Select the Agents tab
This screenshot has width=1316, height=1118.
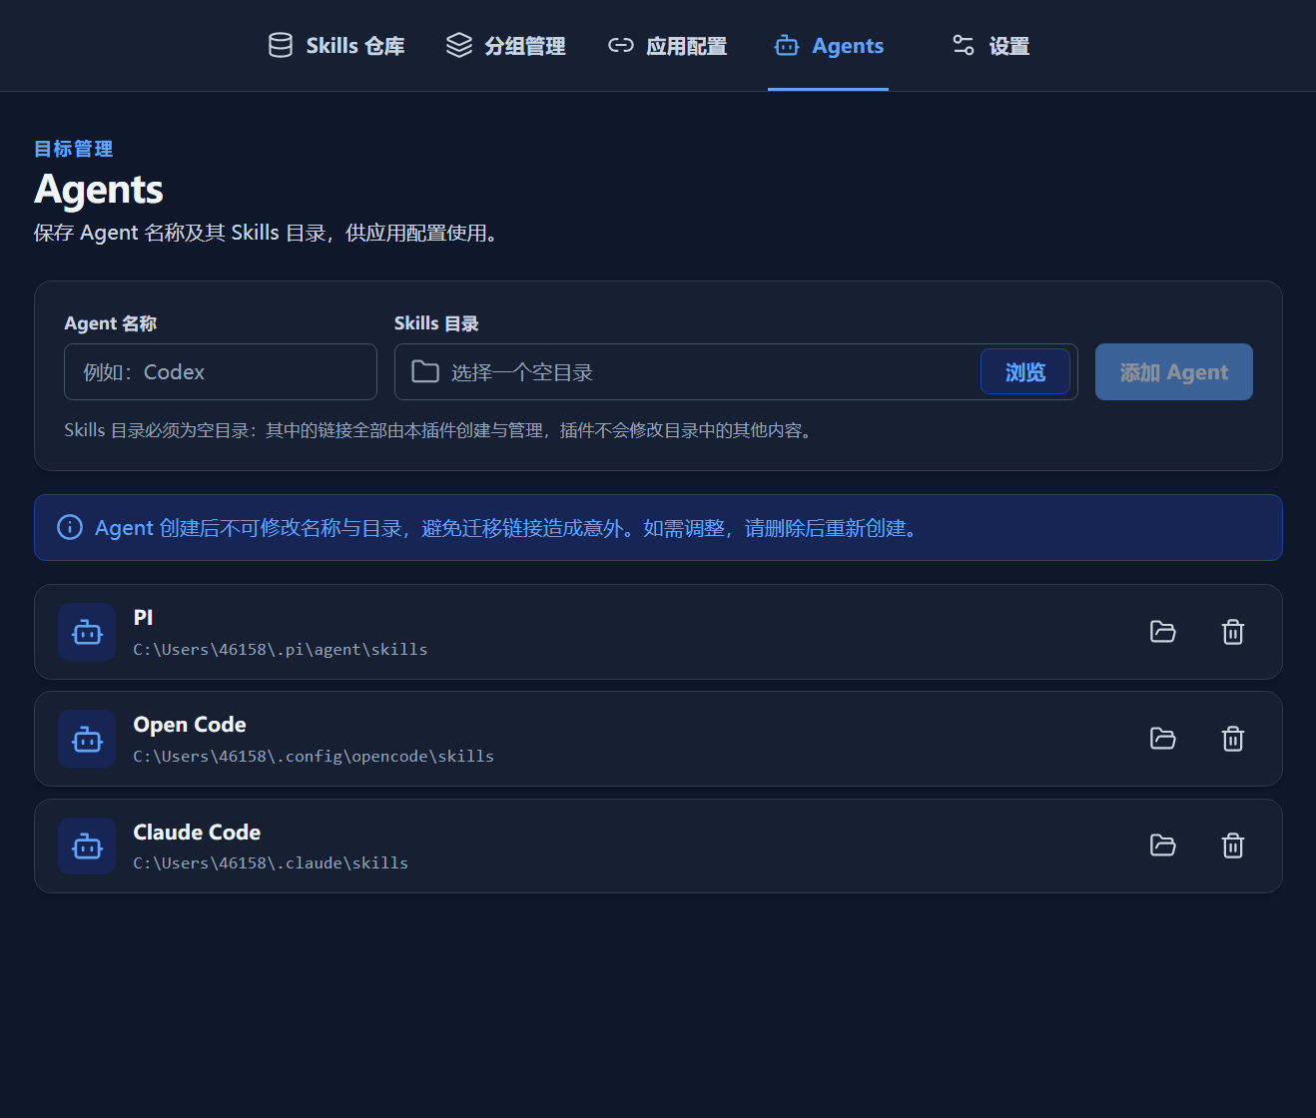click(x=829, y=46)
